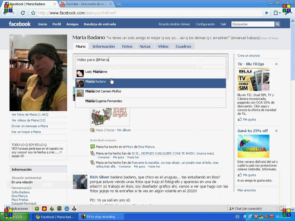Click Dar un toque a Maria
Screen dimensions: 295x221
pos(26,132)
